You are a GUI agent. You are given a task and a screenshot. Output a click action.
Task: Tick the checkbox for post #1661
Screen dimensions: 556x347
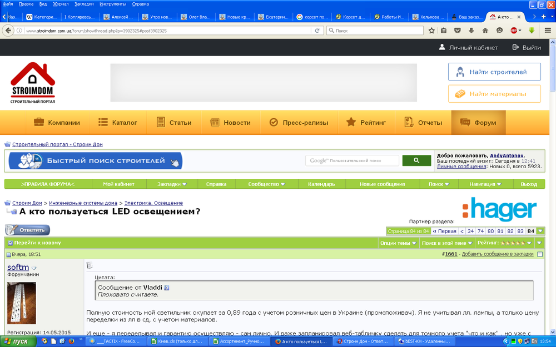[x=540, y=254]
